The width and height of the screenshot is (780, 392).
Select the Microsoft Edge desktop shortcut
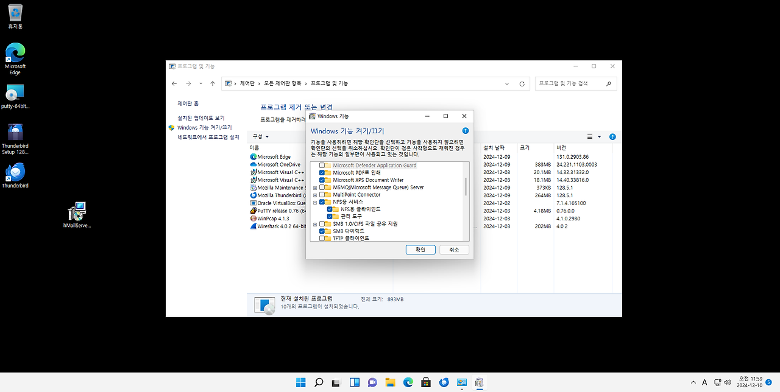tap(15, 58)
